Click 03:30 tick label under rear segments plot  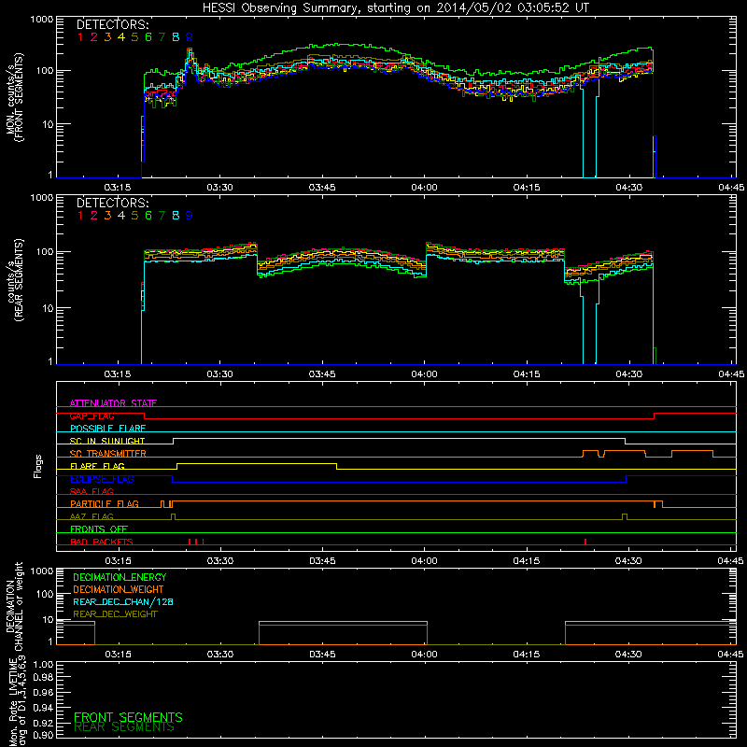tap(219, 374)
